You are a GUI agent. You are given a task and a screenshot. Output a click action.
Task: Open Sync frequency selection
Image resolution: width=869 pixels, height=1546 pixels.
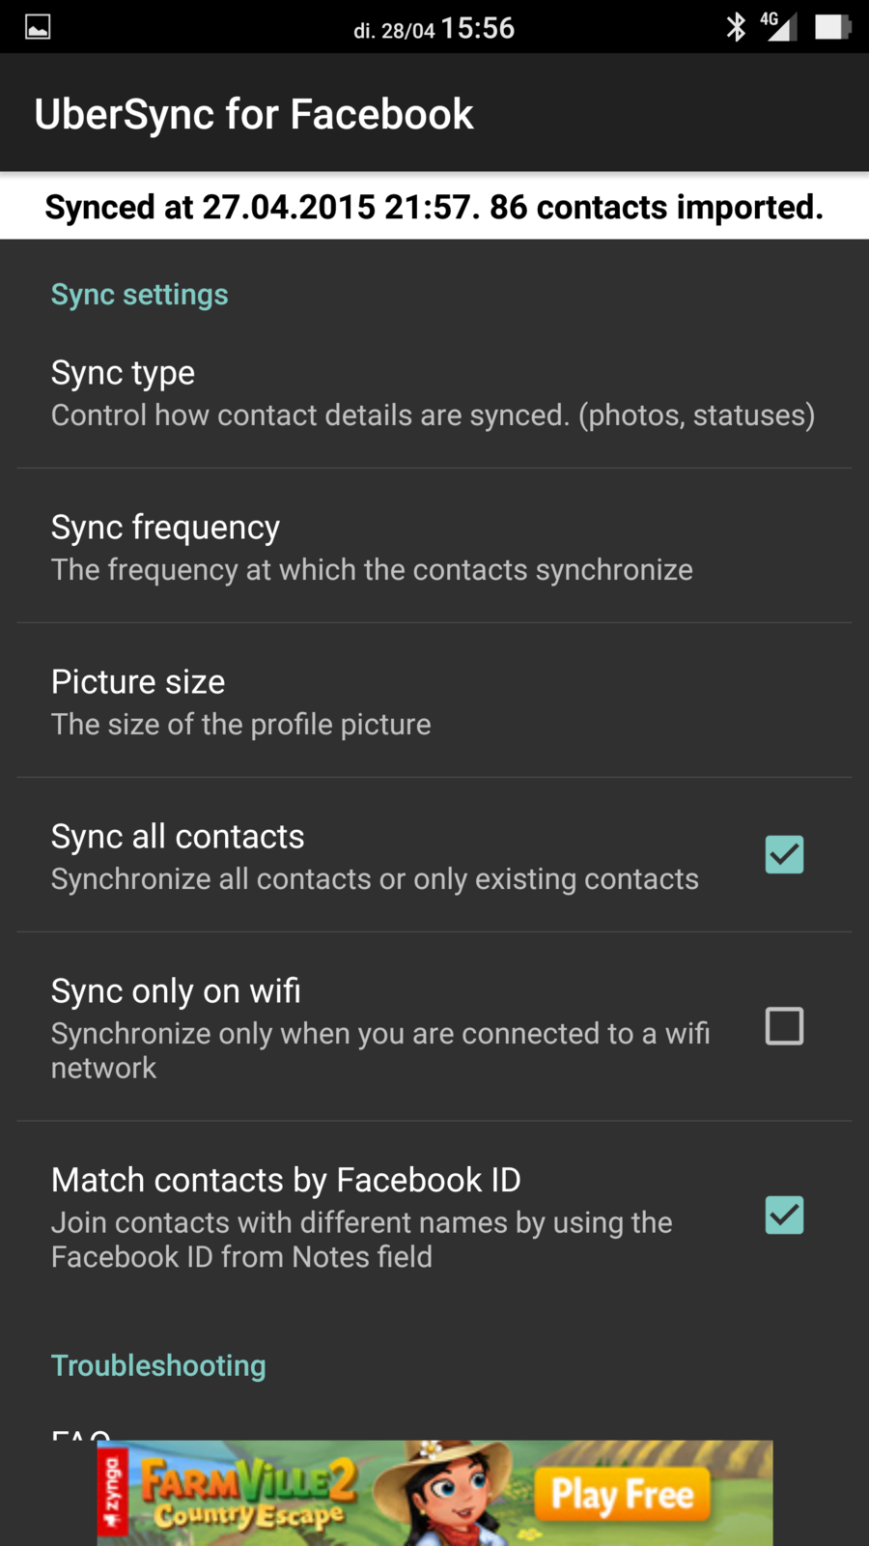coord(433,548)
